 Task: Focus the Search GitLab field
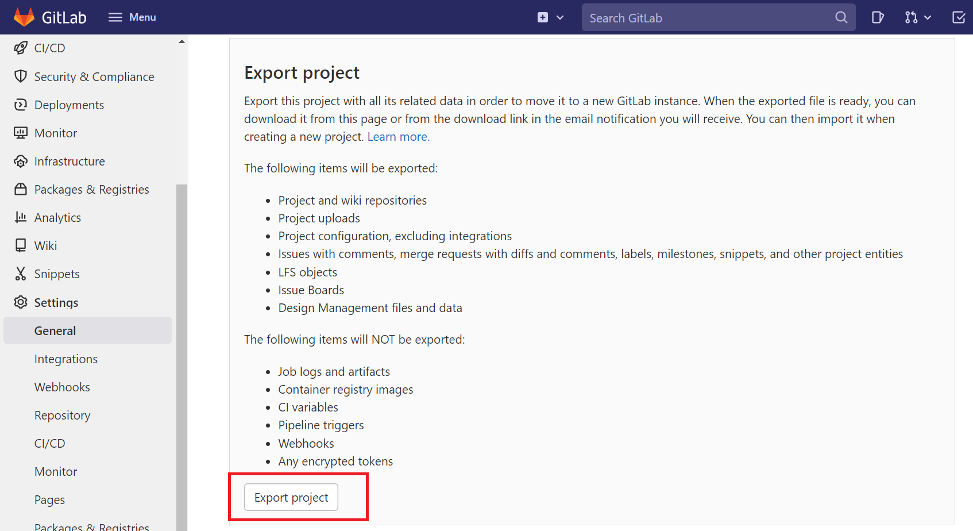pos(719,17)
